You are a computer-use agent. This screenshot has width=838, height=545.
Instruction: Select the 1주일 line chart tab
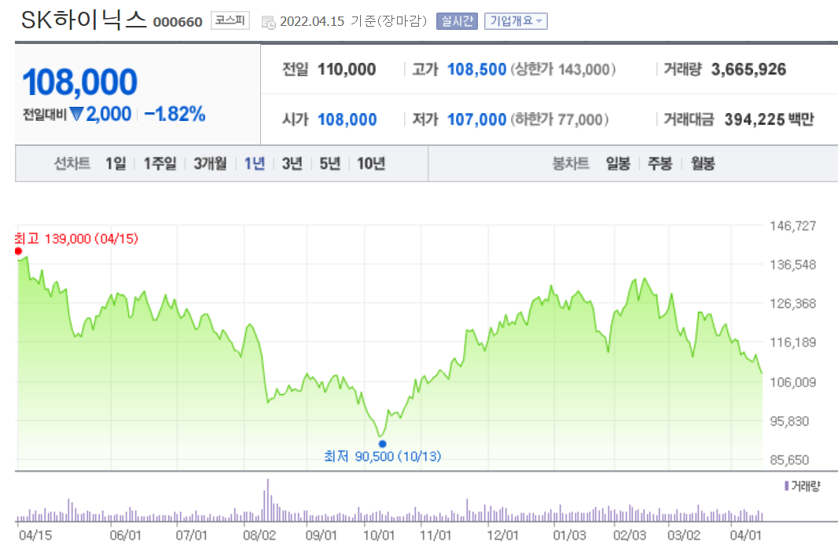point(160,163)
